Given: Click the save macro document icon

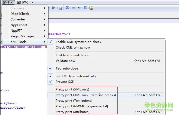Looking at the screenshot, I should point(60,8).
